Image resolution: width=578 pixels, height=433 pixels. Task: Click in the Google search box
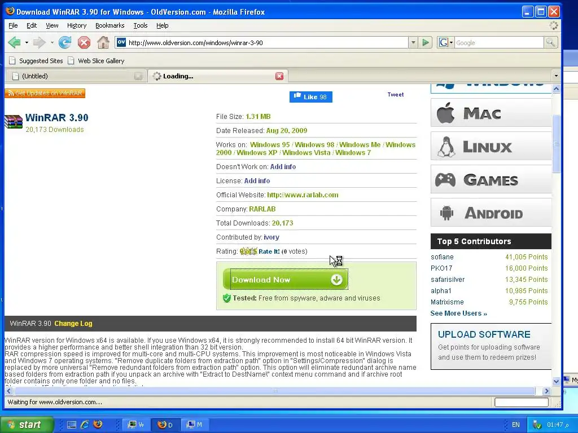click(x=499, y=43)
